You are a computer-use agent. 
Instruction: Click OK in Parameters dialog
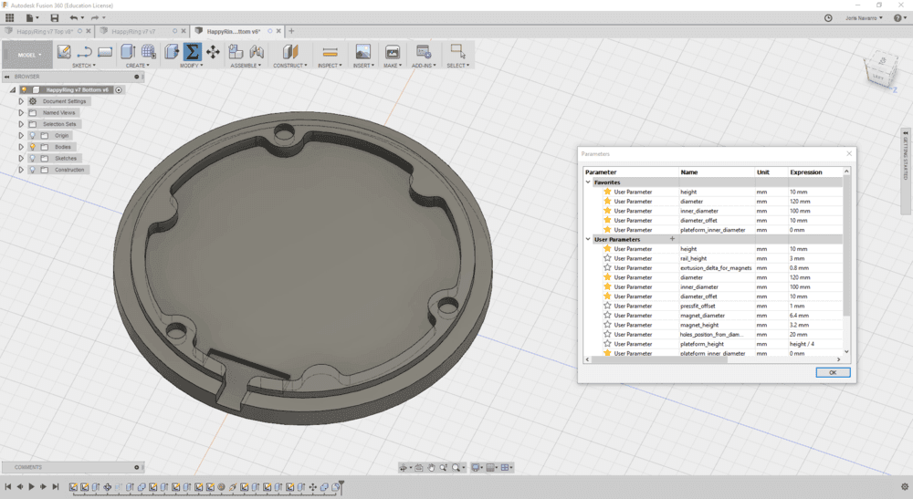point(833,372)
